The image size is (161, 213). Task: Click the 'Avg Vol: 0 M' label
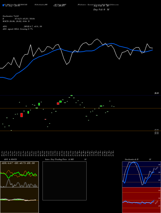[101, 6]
